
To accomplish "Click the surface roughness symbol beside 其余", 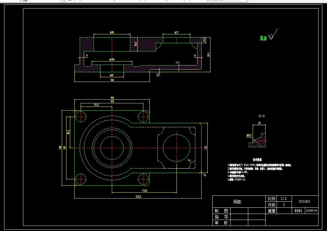I will click(x=272, y=35).
